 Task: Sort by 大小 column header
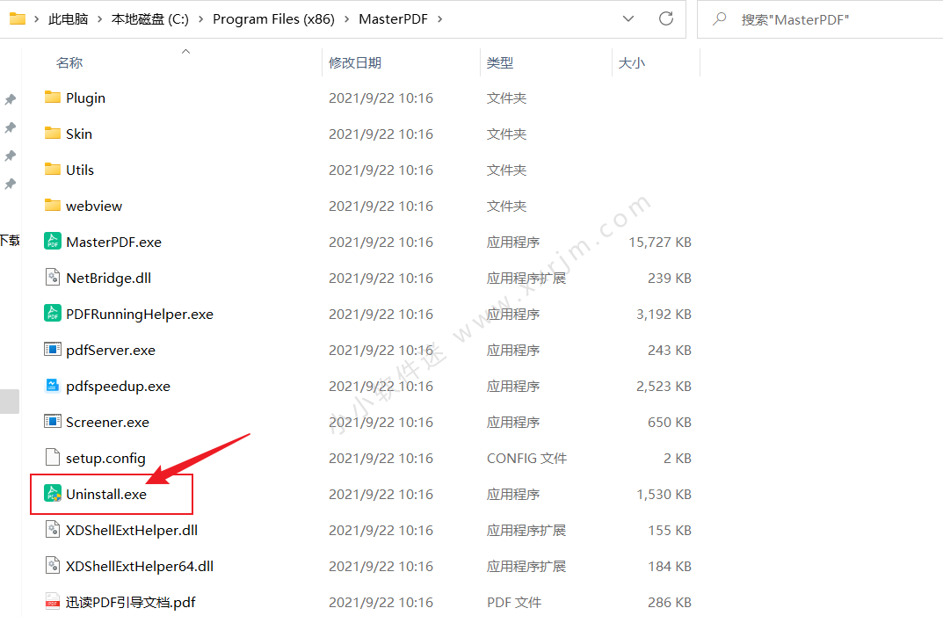click(x=632, y=62)
